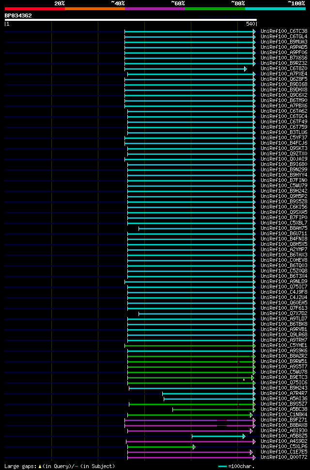310x470 pixels.
Task: Select hit label UniRef100_Q9M5P2
Action: point(284,197)
